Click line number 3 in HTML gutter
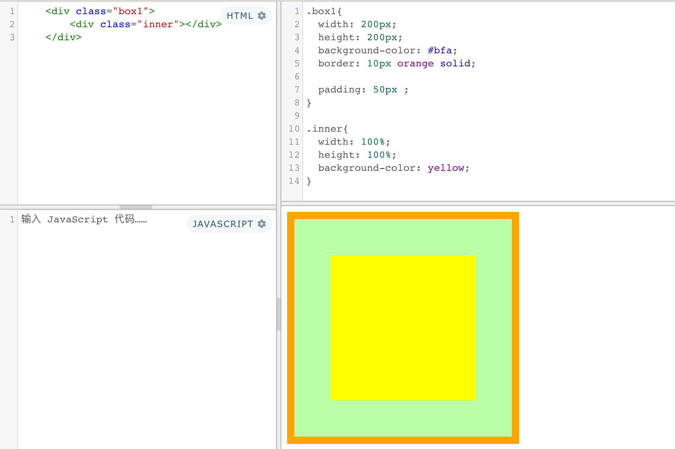Image resolution: width=675 pixels, height=449 pixels. click(12, 37)
